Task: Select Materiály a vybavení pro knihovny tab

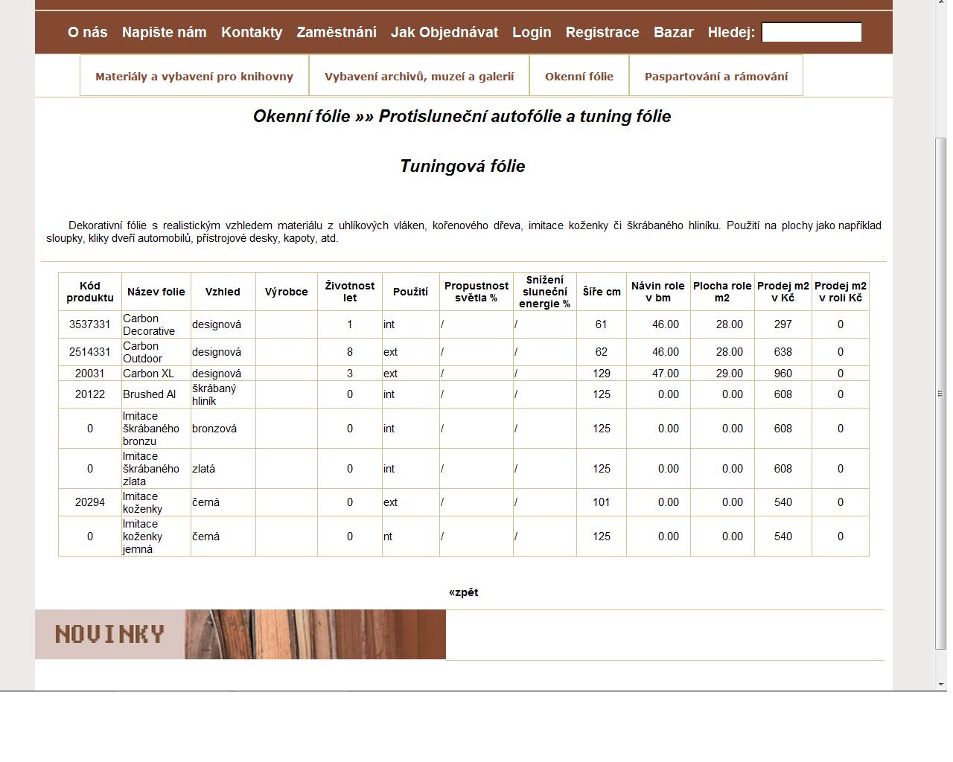Action: 194,76
